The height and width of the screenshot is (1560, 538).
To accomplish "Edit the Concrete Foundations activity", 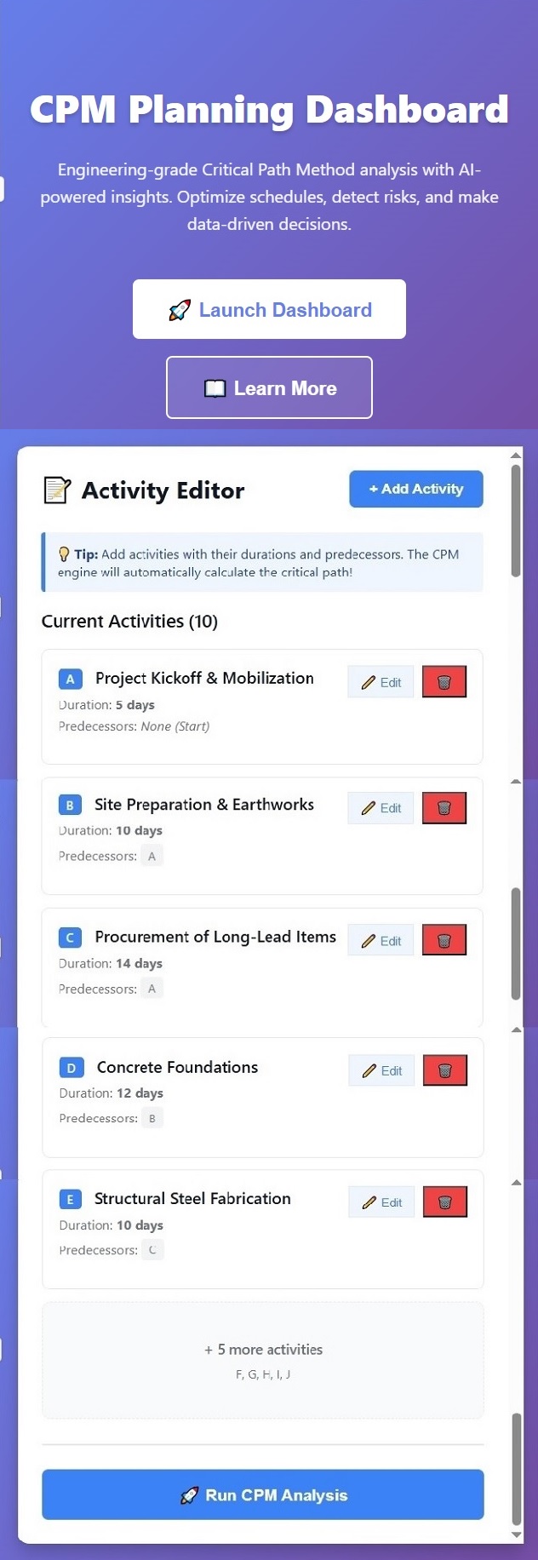I will click(381, 1070).
